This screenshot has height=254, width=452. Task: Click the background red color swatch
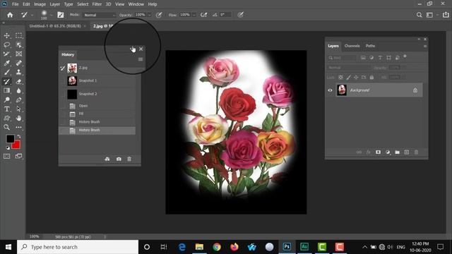pos(17,146)
